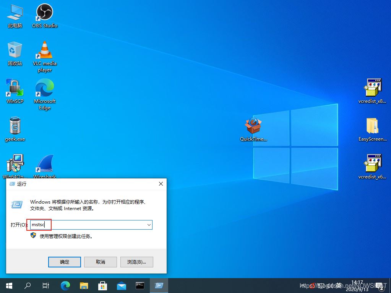Select the vcredist_x86 installer icon
Screen dimensions: 391x293
372,88
